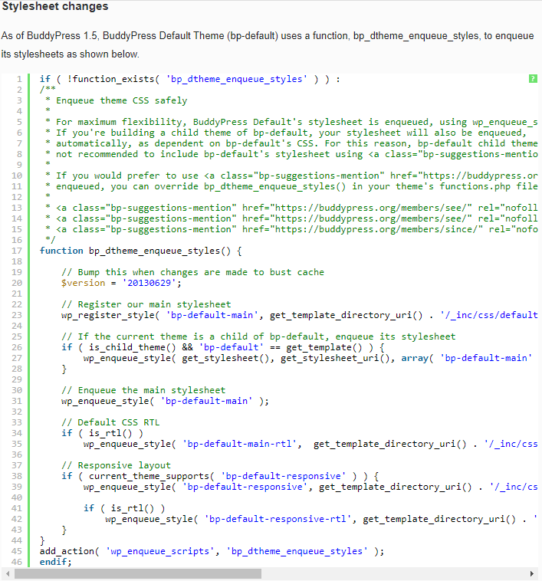This screenshot has width=542, height=581.
Task: Click the 'endif;' statement on line 46
Action: coord(55,563)
